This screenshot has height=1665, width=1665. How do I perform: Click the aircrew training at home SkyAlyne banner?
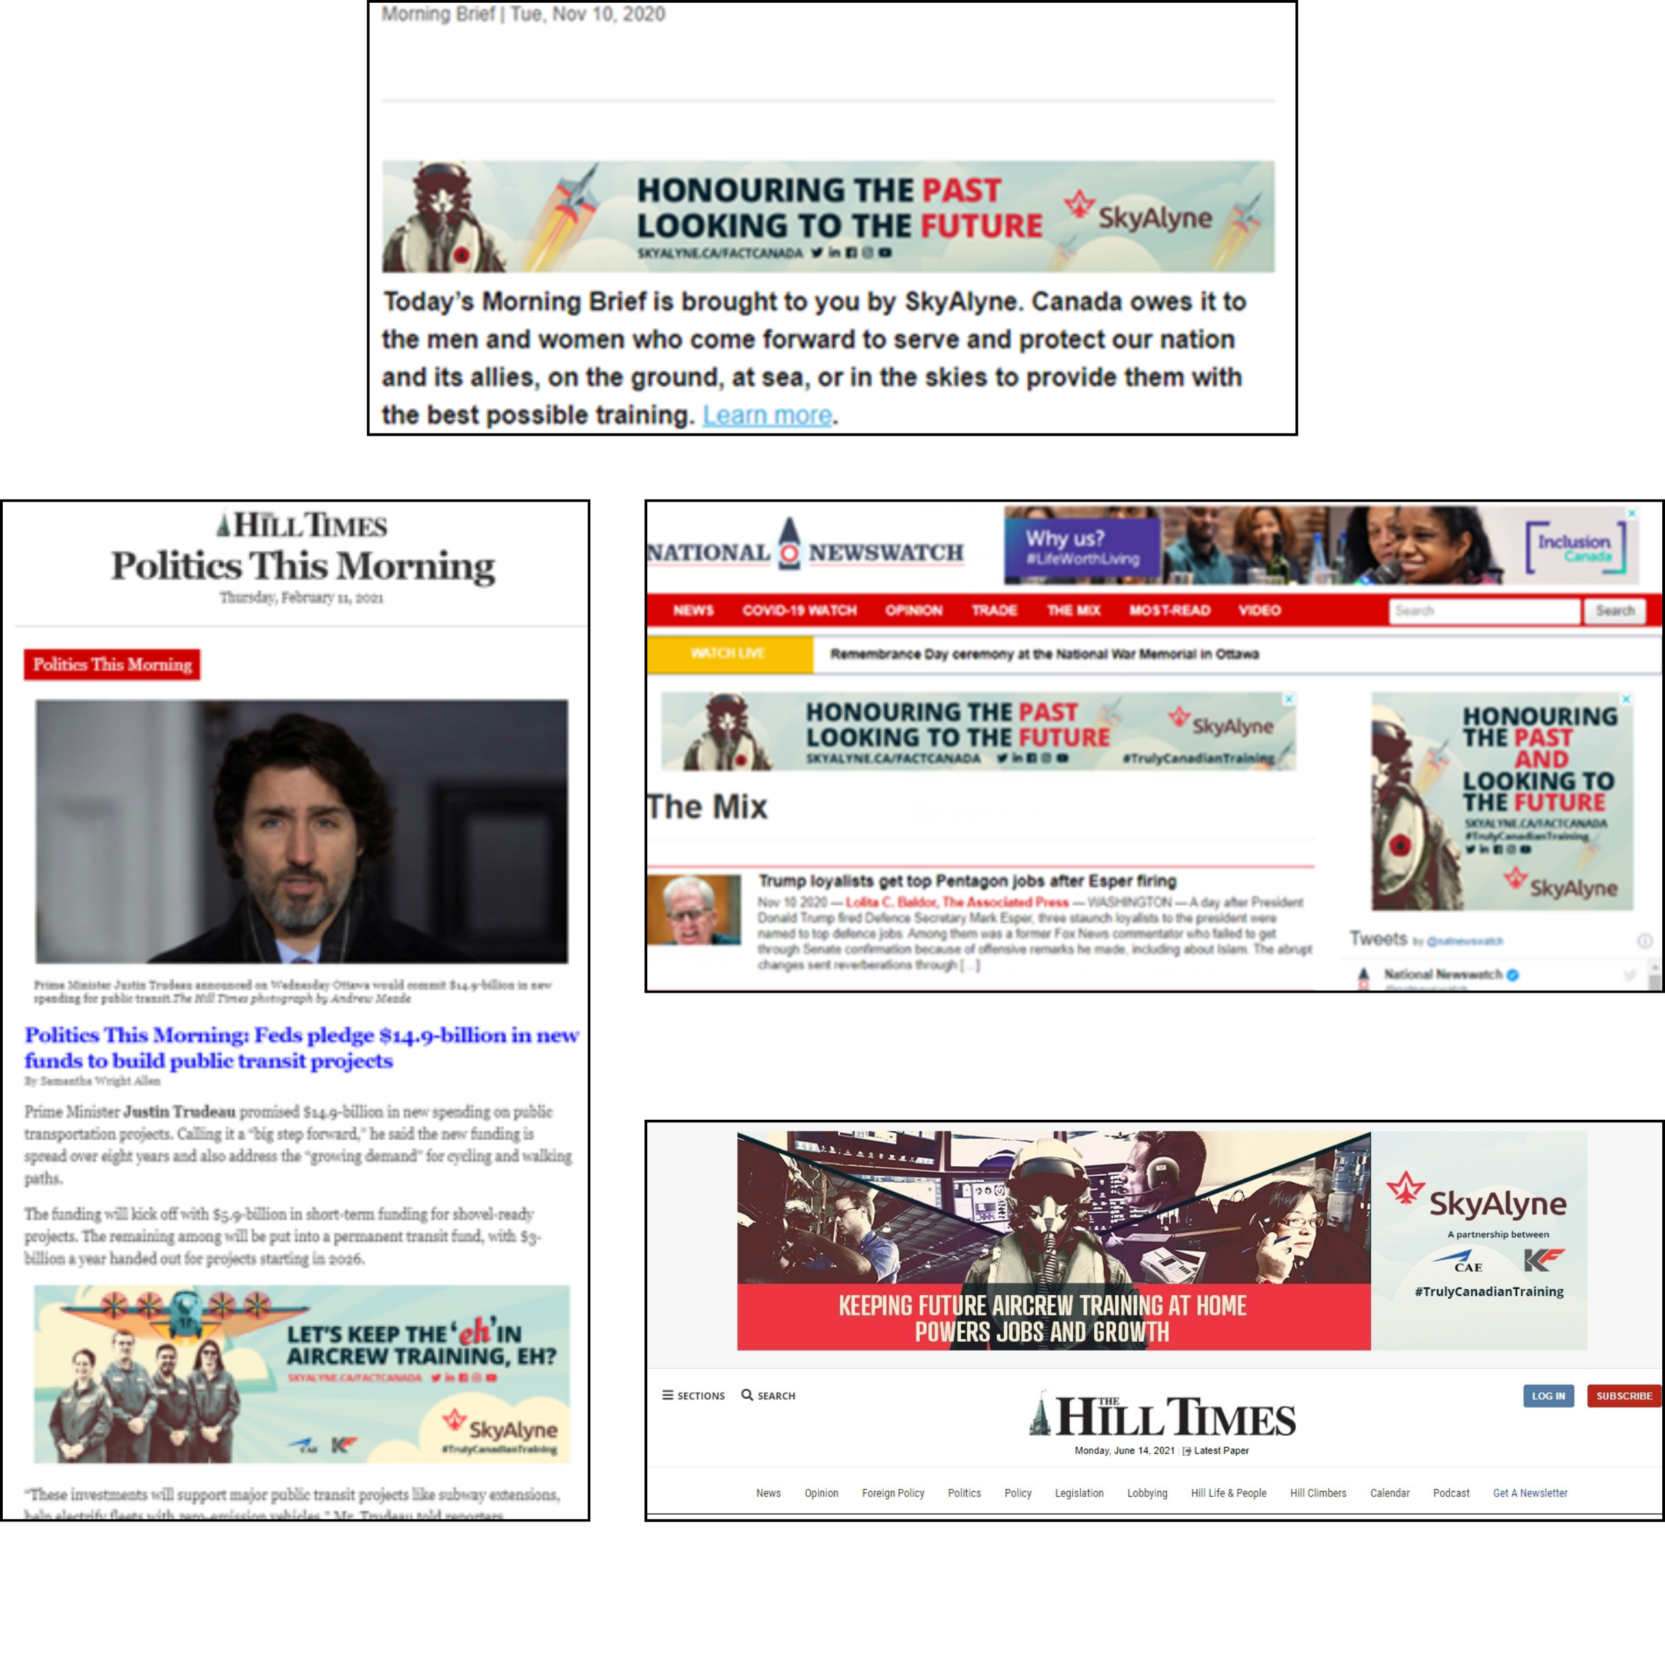[1053, 1241]
